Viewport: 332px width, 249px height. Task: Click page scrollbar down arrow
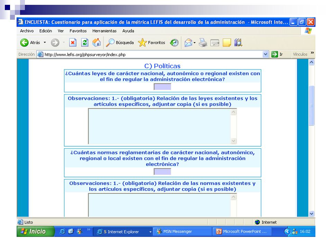pos(312,214)
